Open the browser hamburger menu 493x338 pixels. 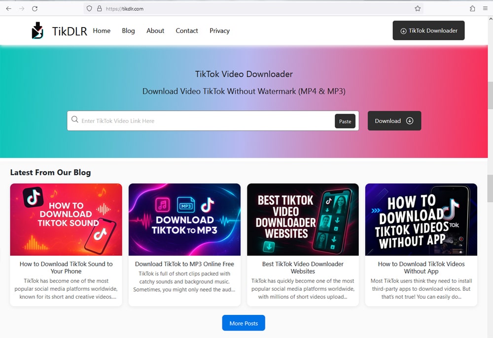(x=485, y=8)
